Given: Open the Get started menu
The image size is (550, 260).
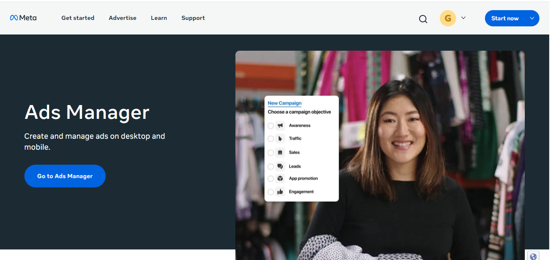Looking at the screenshot, I should 78,18.
